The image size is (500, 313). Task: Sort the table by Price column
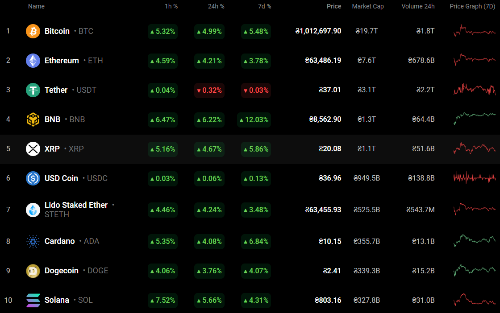334,6
